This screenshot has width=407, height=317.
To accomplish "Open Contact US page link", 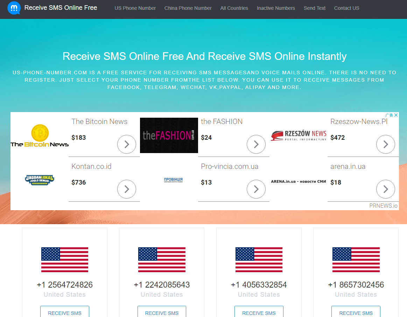I will click(346, 8).
